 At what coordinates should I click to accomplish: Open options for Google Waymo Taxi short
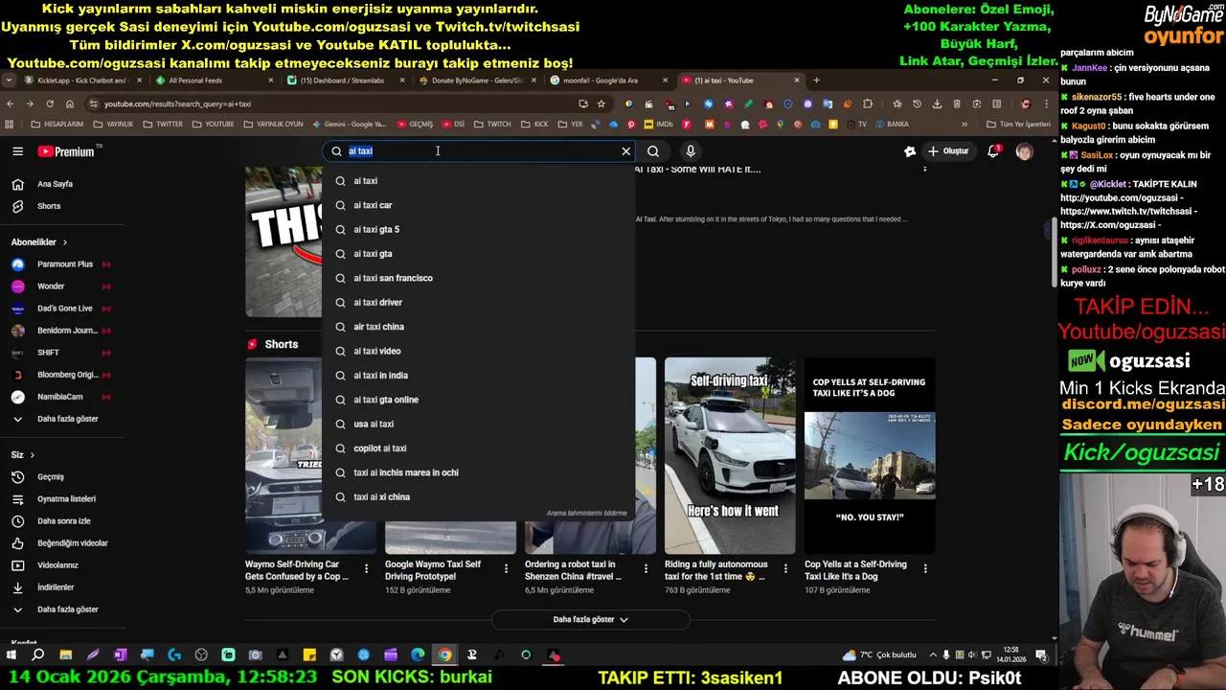tap(506, 569)
